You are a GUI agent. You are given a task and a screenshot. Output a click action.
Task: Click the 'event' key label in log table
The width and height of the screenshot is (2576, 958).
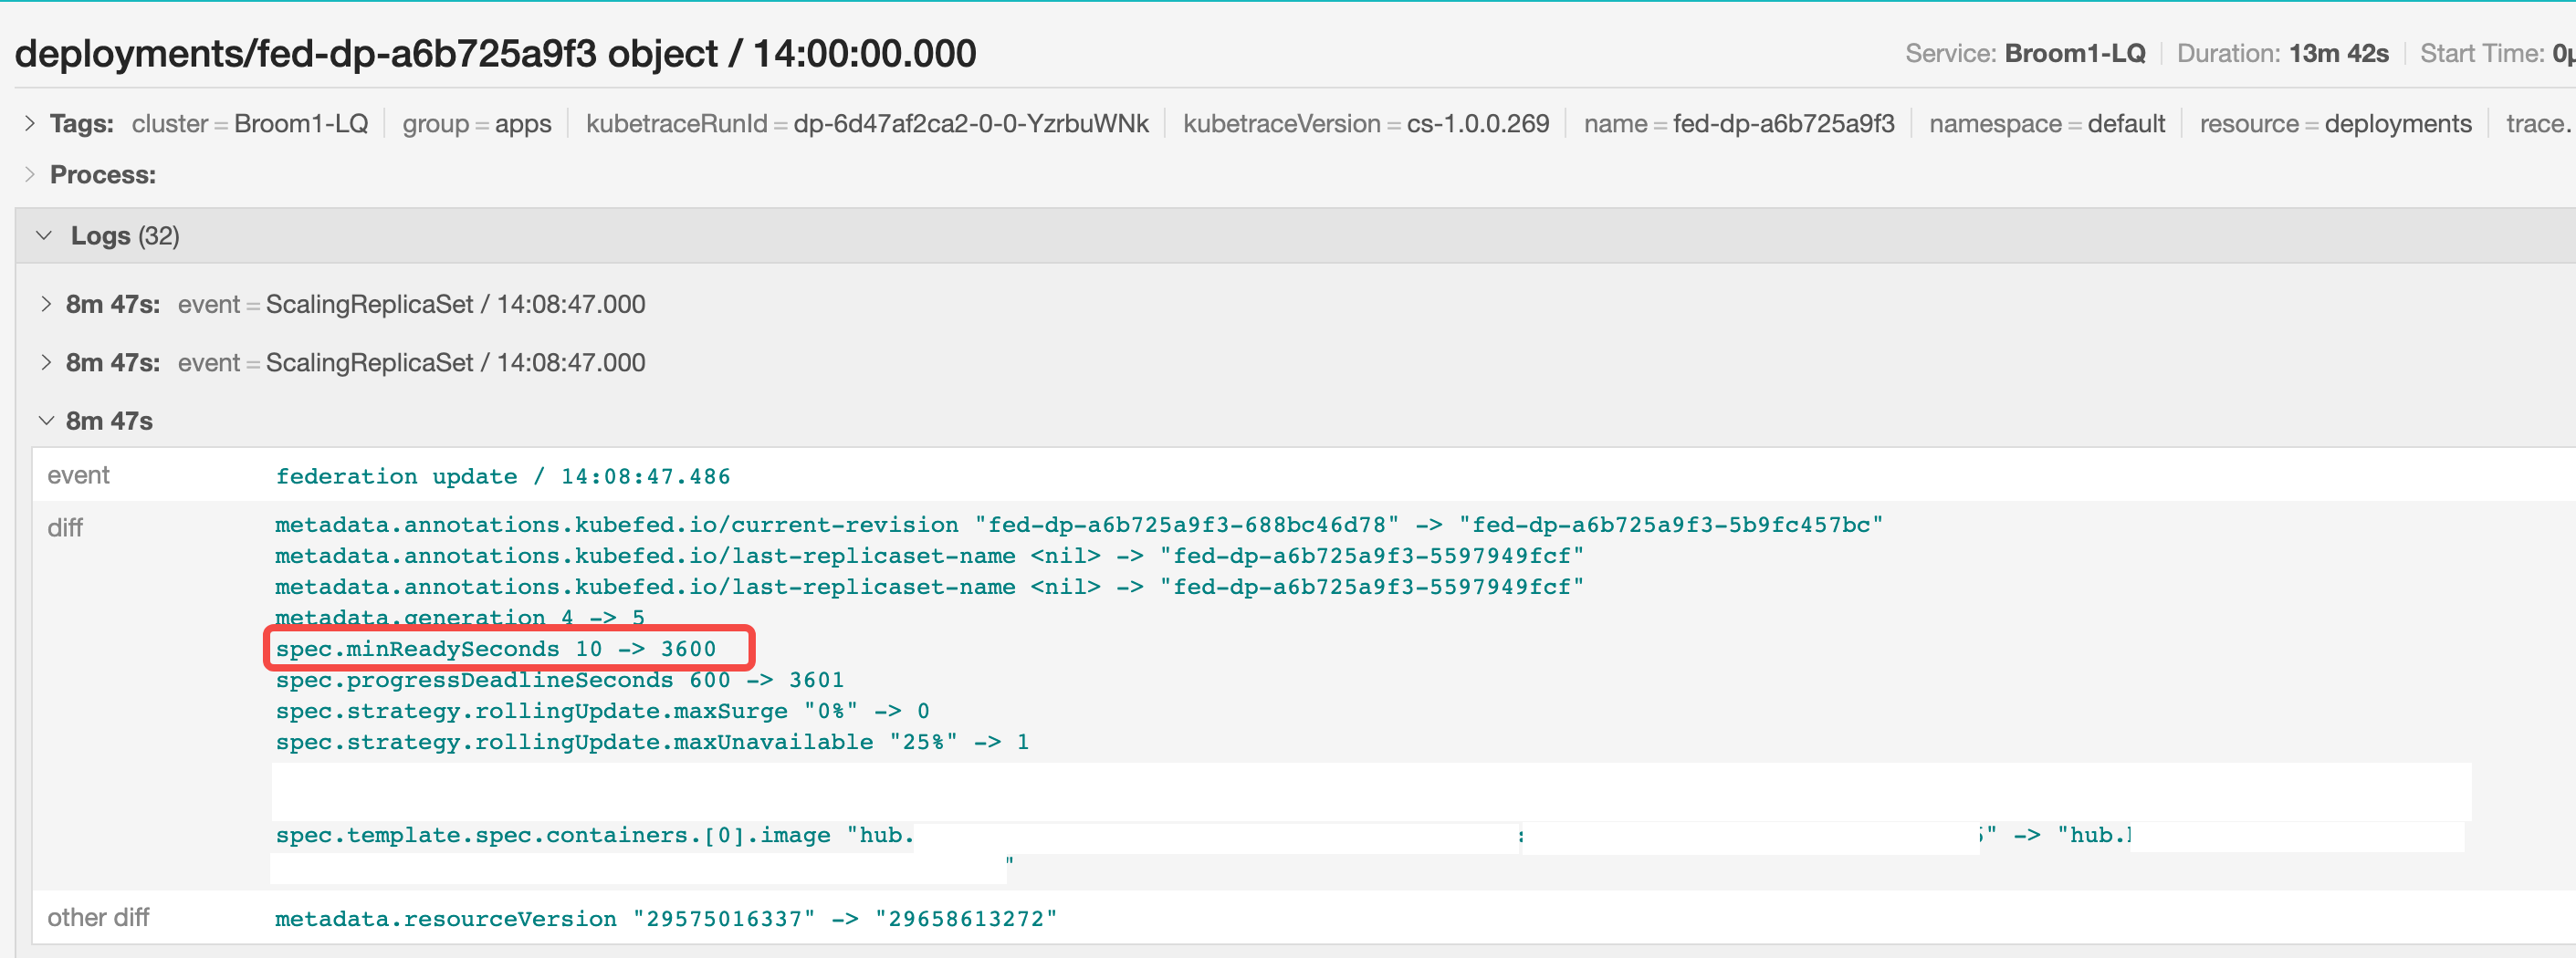[78, 476]
